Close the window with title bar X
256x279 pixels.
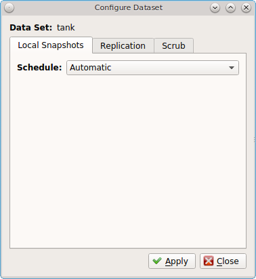[246, 8]
